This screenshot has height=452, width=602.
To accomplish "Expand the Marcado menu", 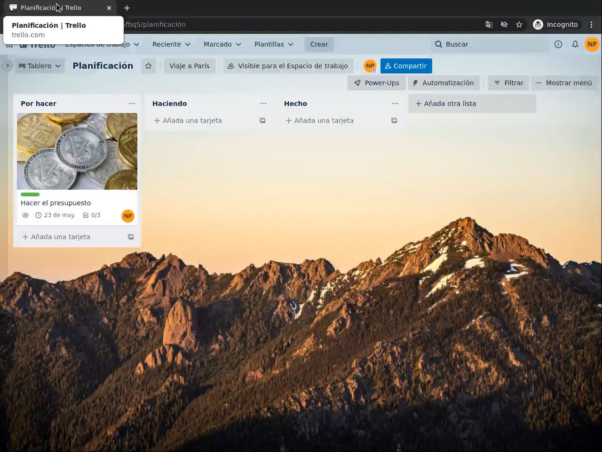I will (222, 44).
